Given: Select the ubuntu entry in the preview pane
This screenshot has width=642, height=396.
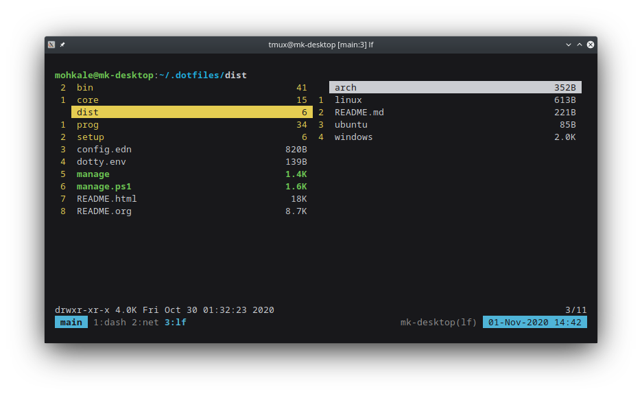Looking at the screenshot, I should coord(350,125).
